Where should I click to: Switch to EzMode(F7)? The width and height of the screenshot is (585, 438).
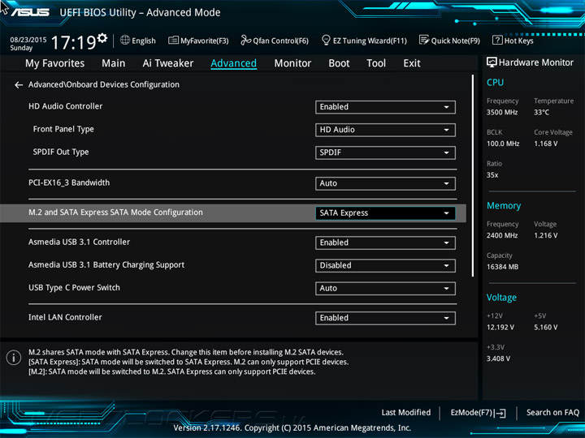pyautogui.click(x=478, y=413)
